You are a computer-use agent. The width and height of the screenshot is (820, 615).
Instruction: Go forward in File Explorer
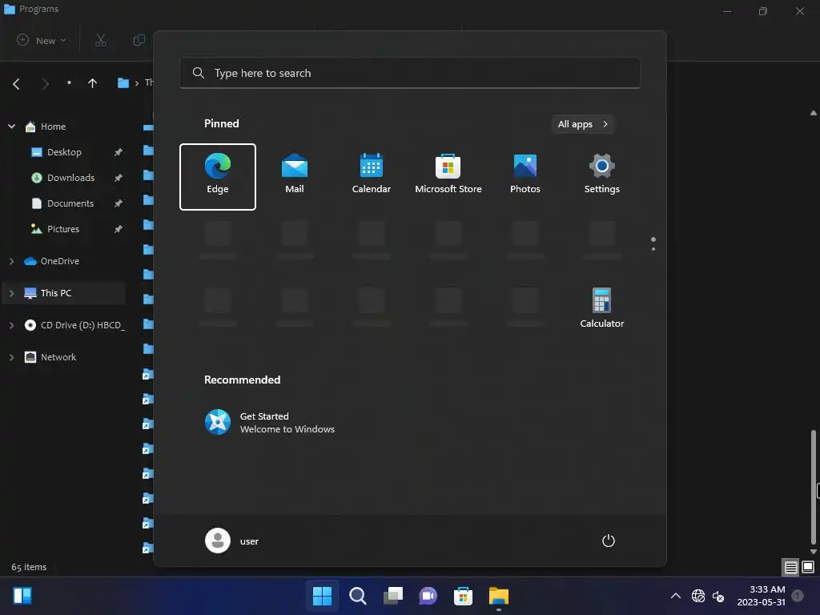point(45,83)
